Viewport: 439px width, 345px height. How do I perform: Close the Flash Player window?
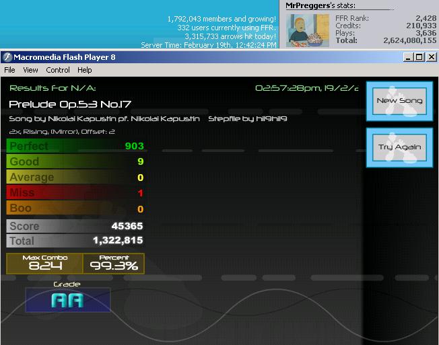pos(432,57)
